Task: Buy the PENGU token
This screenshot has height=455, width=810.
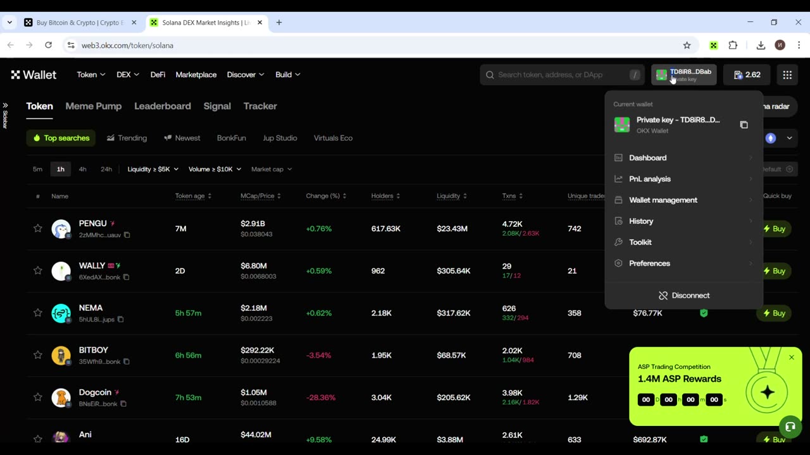Action: [x=775, y=229]
